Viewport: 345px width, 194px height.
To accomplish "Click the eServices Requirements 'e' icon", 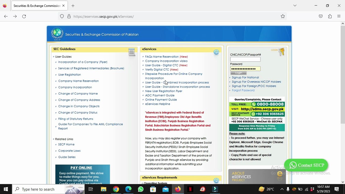I will click(216, 180).
